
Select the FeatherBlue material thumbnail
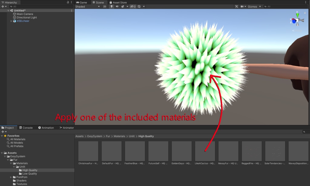135,151
